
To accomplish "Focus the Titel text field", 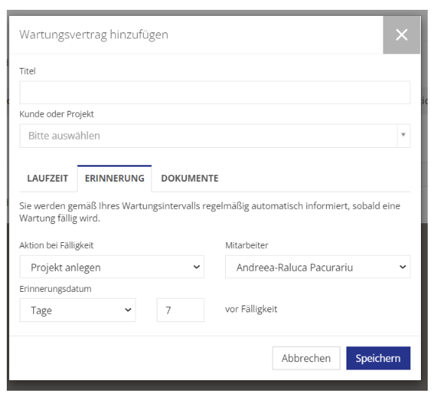I will (x=215, y=93).
